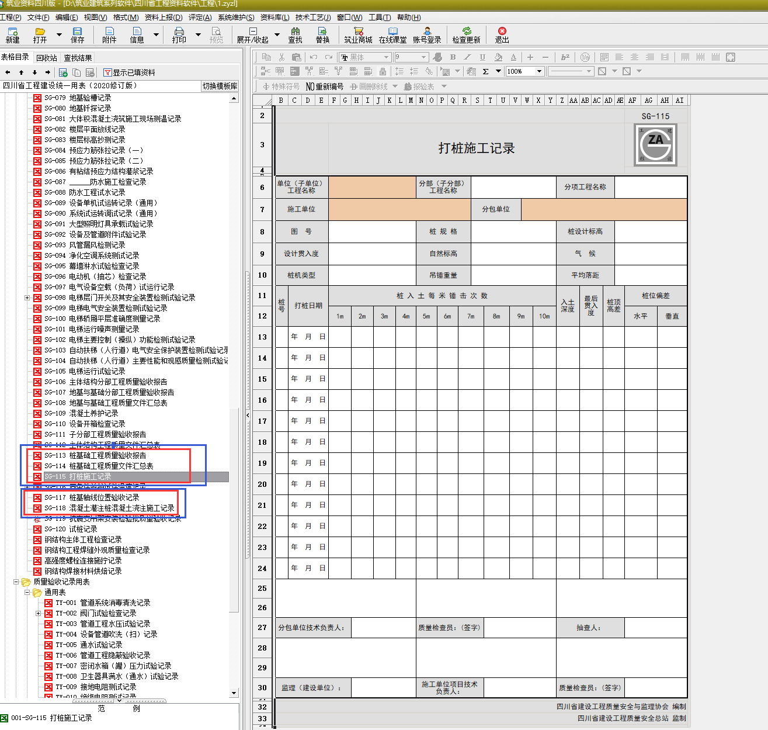Screen dimensions: 768x730
Task: Collapse the 质量验收记录用表 folder
Action: tap(16, 582)
